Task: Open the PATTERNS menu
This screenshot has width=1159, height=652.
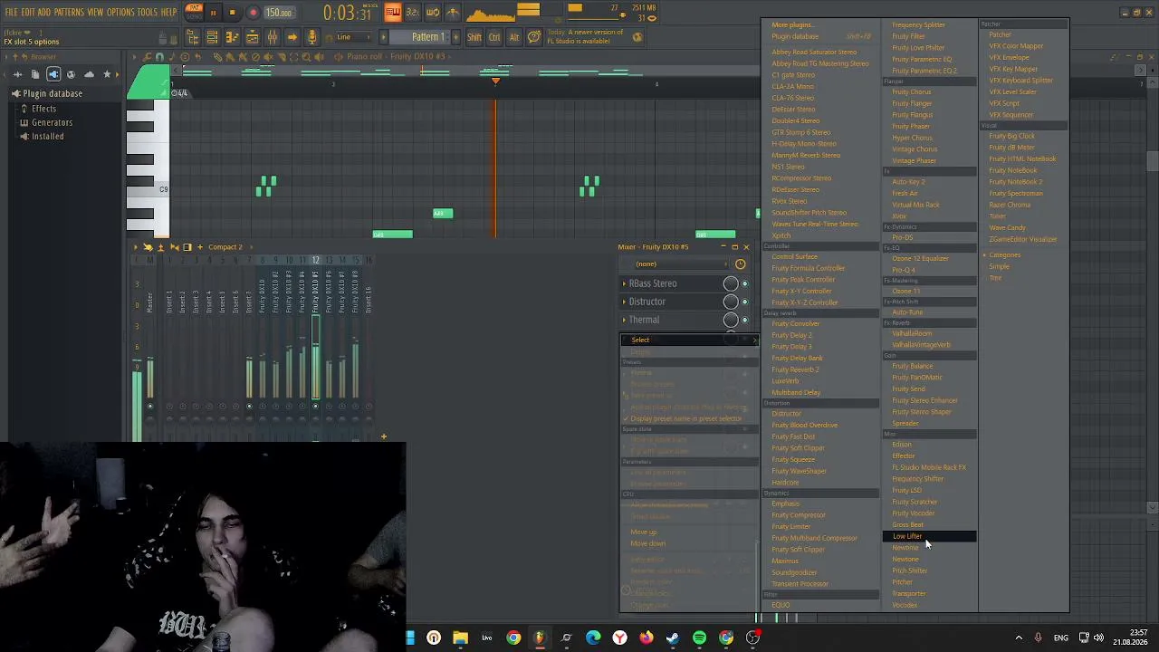Action: point(69,13)
